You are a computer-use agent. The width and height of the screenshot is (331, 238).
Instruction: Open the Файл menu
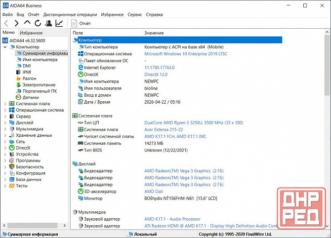point(7,14)
